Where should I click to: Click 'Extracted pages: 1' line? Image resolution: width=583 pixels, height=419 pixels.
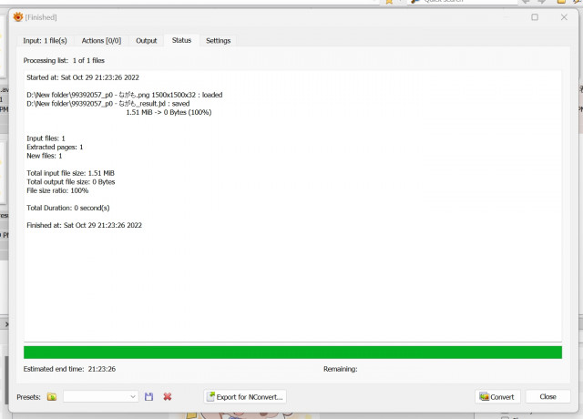[x=55, y=147]
